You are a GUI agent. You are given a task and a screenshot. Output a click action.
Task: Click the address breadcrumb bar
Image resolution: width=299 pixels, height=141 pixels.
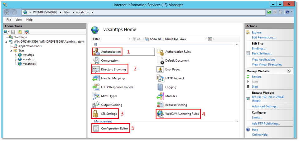[144, 12]
